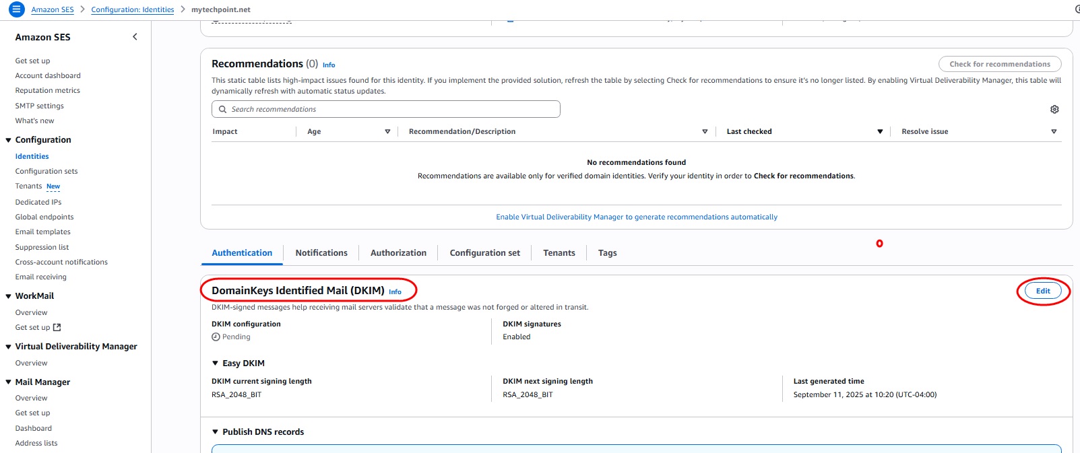Open SMTP settings in sidebar
The height and width of the screenshot is (453, 1080).
(39, 106)
